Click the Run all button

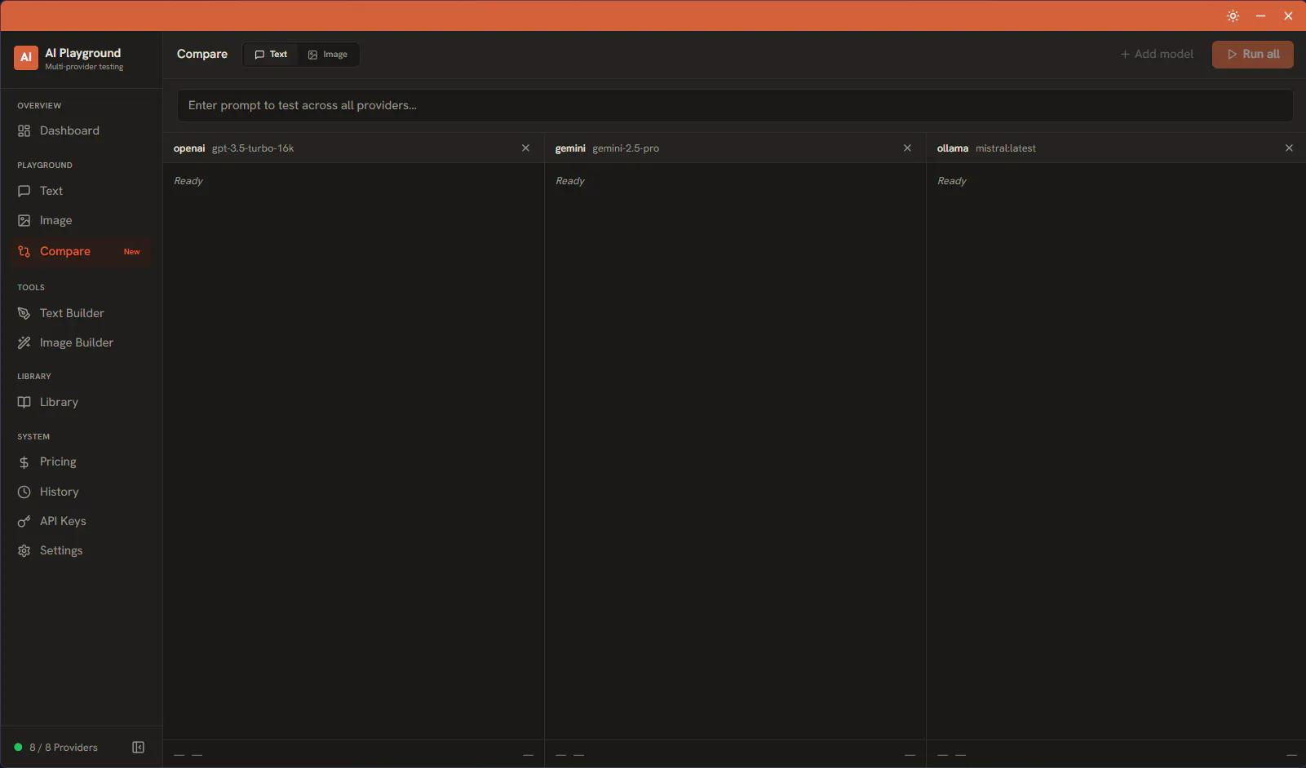1253,55
